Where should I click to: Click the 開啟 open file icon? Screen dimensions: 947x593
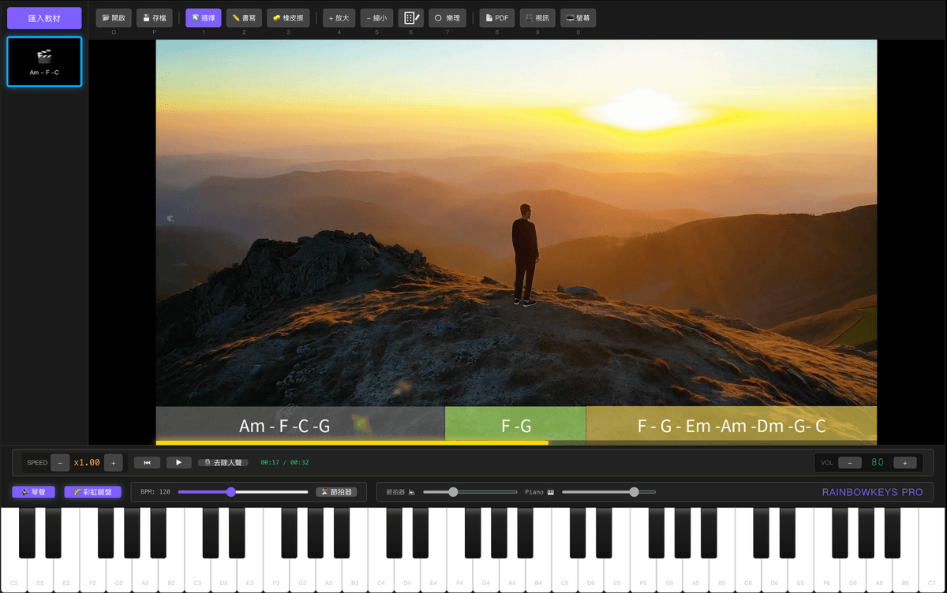113,17
